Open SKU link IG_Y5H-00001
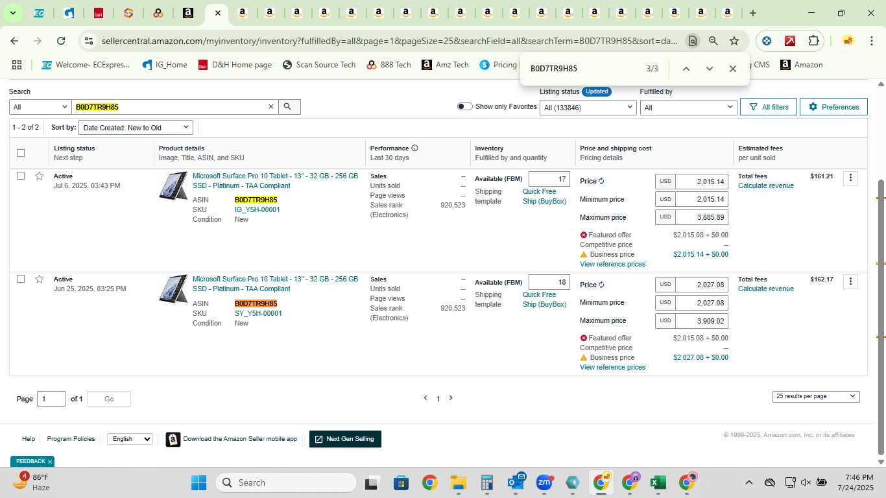Image resolution: width=886 pixels, height=498 pixels. [257, 209]
